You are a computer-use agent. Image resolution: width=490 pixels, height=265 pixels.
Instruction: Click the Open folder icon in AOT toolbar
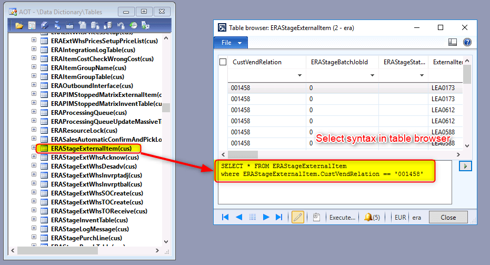click(19, 25)
